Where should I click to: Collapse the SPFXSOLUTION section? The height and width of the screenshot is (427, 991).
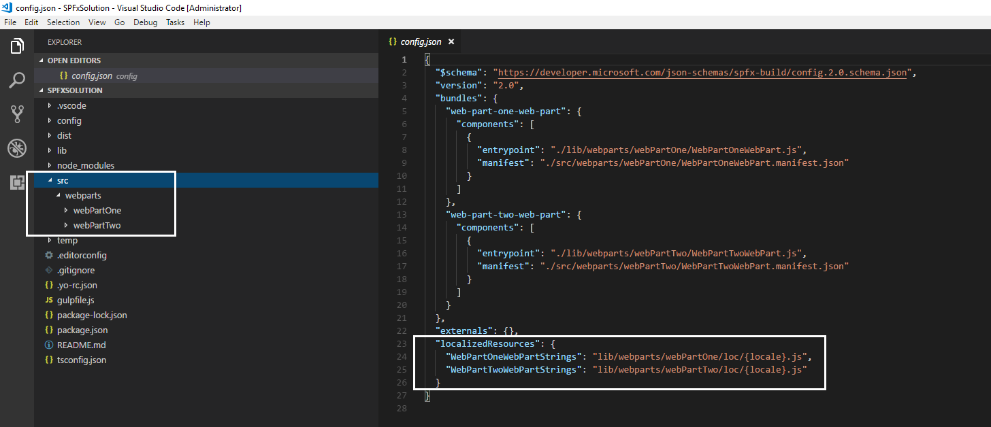pos(206,90)
